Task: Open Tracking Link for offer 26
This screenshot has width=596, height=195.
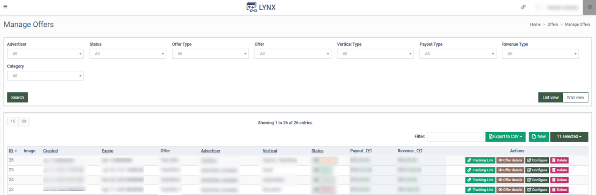Action: [480, 161]
